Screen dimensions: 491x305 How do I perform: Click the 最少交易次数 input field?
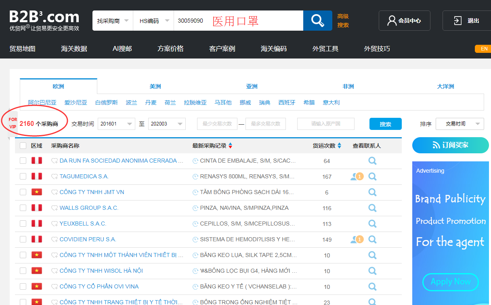pos(217,124)
